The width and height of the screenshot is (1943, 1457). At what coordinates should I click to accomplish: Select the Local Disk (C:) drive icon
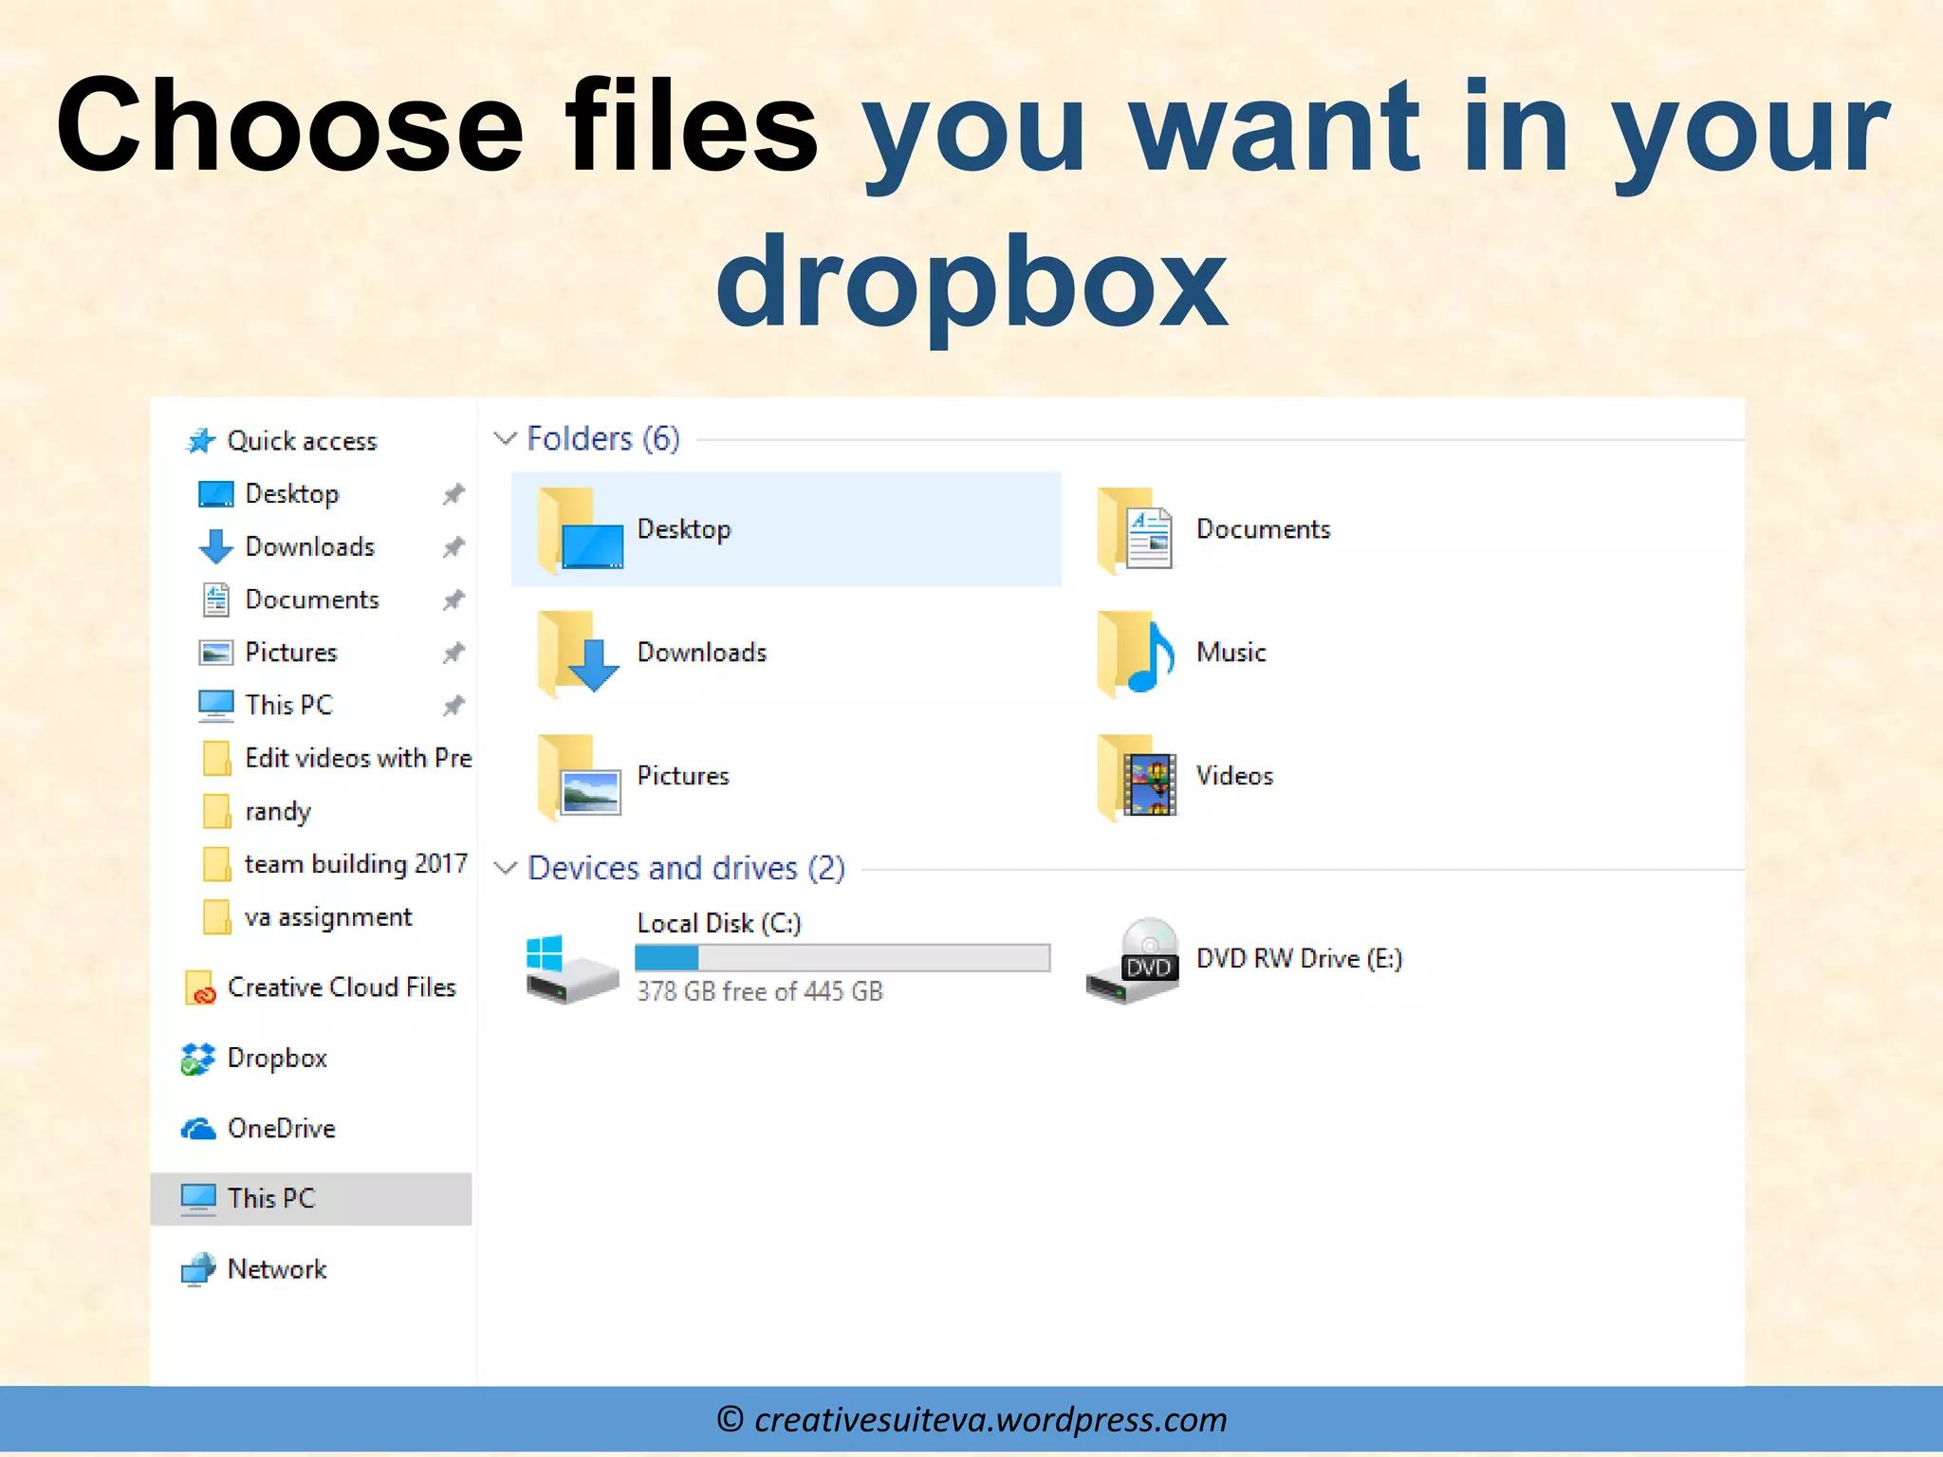click(571, 968)
